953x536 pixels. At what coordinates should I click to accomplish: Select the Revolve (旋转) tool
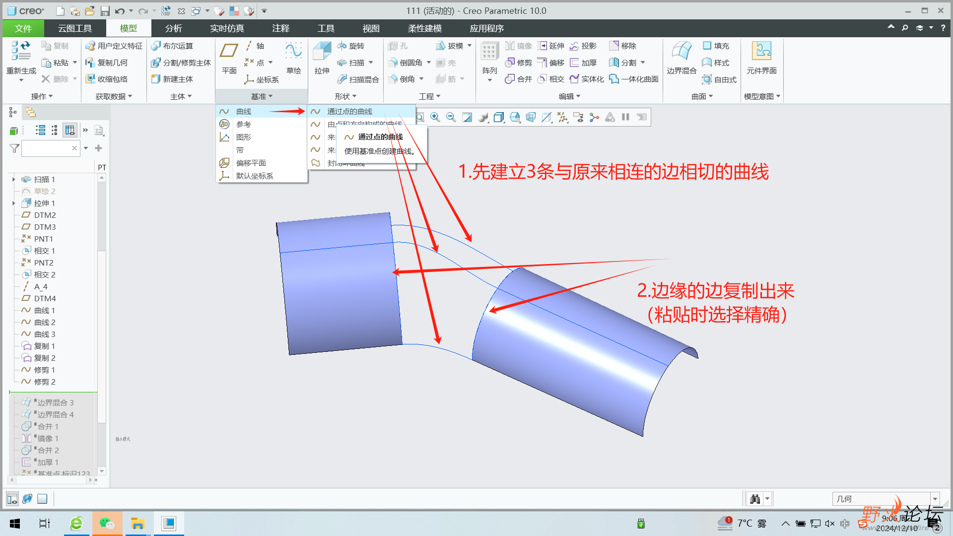tap(351, 46)
